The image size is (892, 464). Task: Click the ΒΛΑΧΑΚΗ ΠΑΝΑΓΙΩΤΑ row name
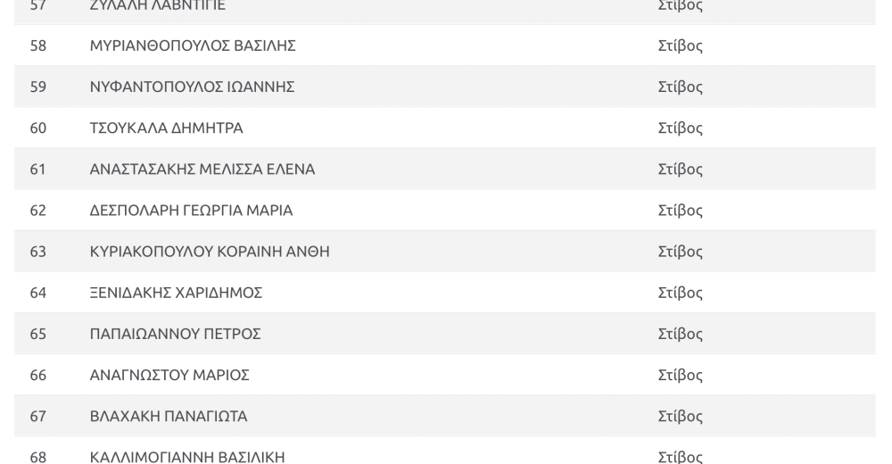tap(169, 416)
